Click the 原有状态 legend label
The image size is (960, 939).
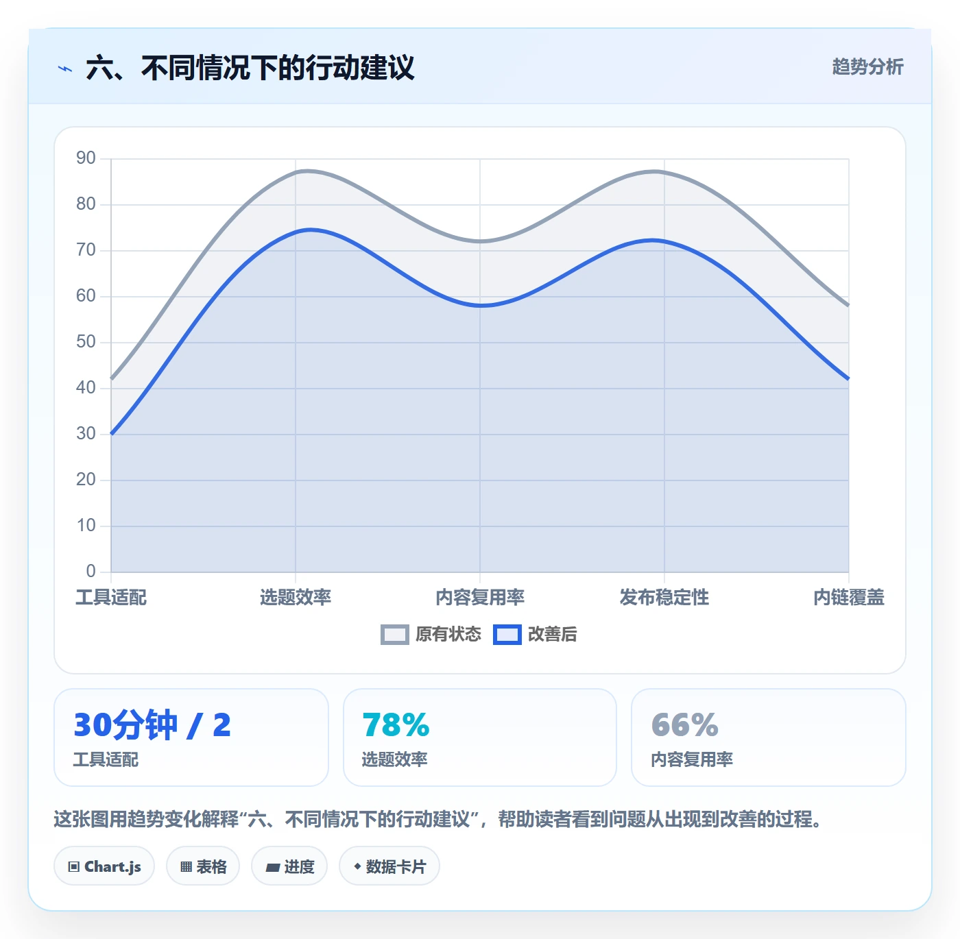coord(448,635)
